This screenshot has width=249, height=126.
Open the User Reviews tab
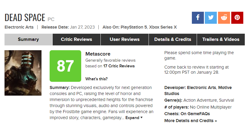pos(124,39)
